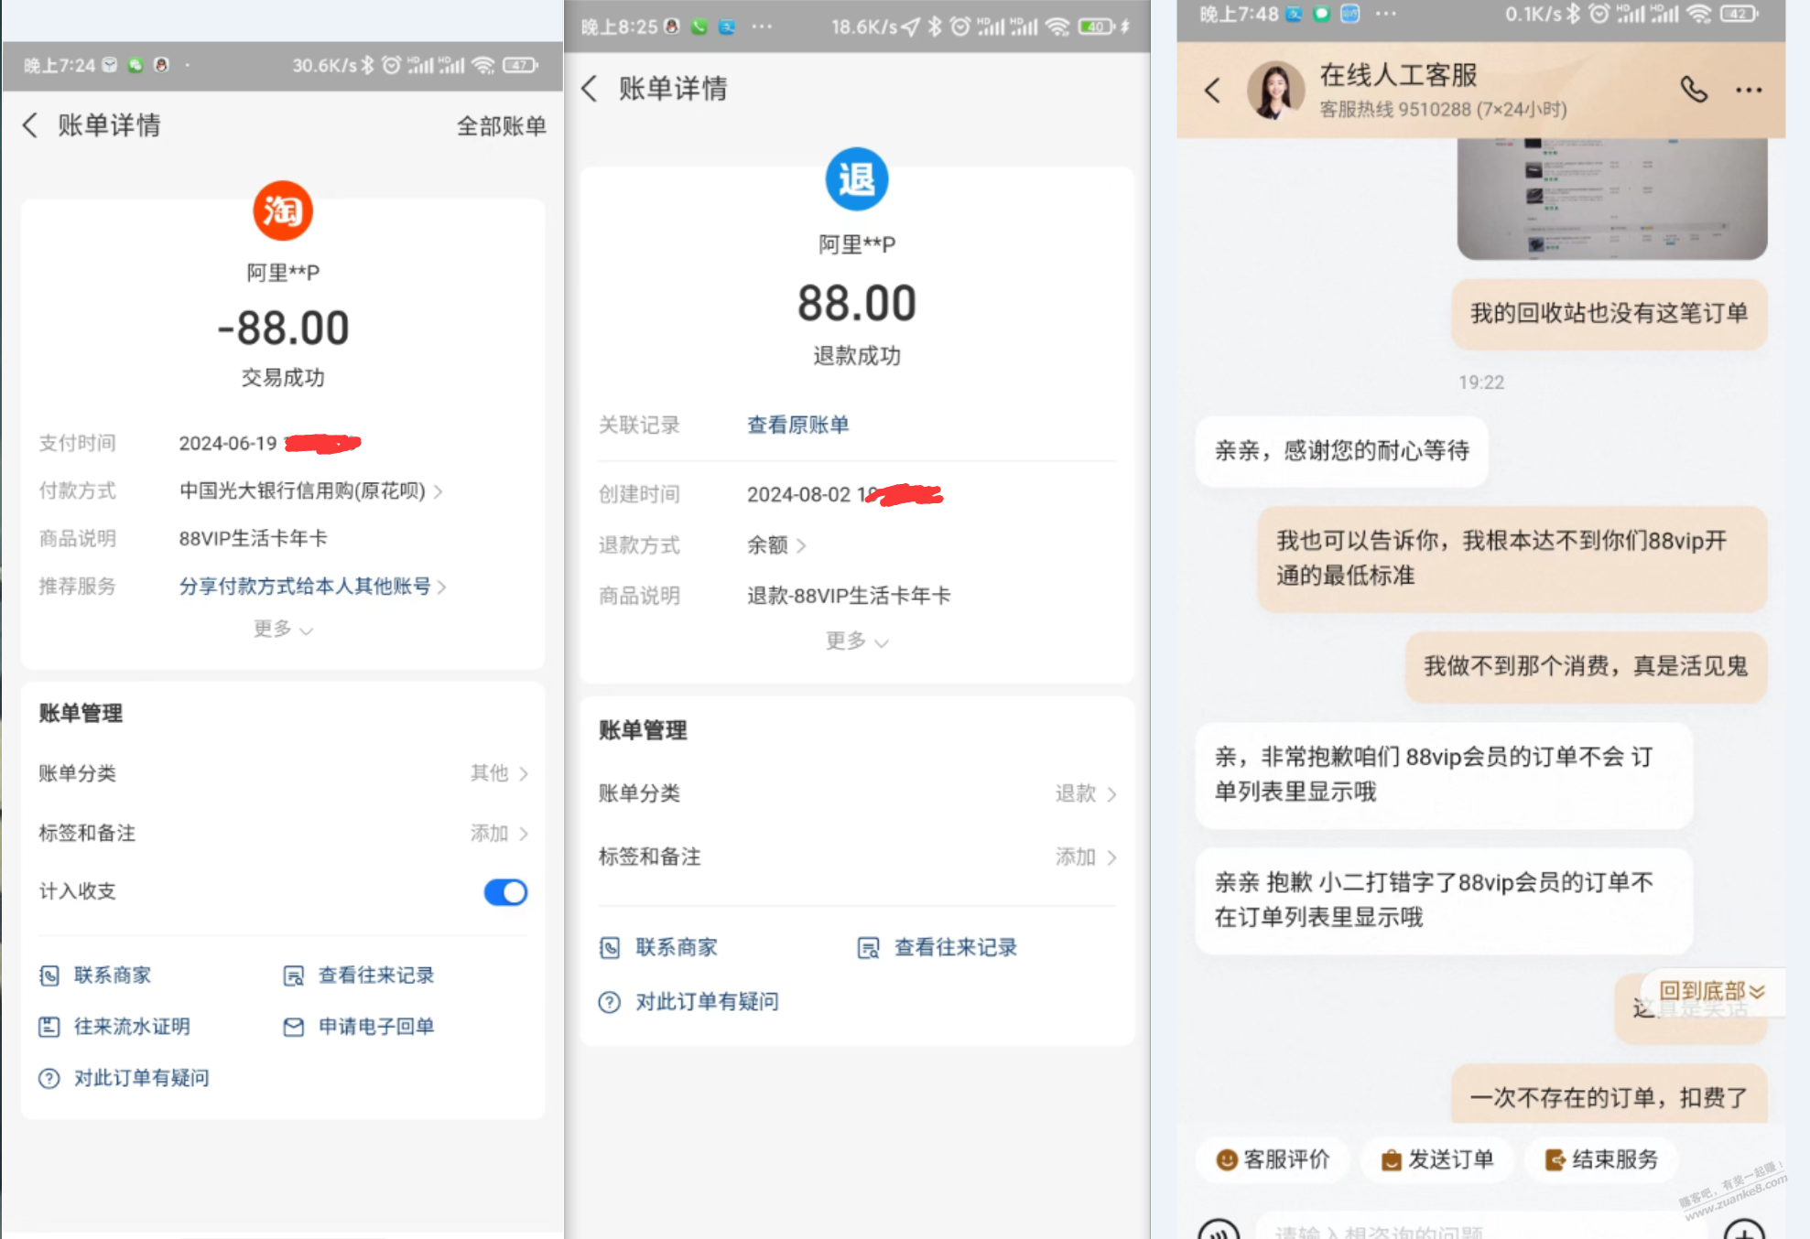Tap battery icon in left status bar
This screenshot has height=1239, width=1810.
[x=520, y=65]
